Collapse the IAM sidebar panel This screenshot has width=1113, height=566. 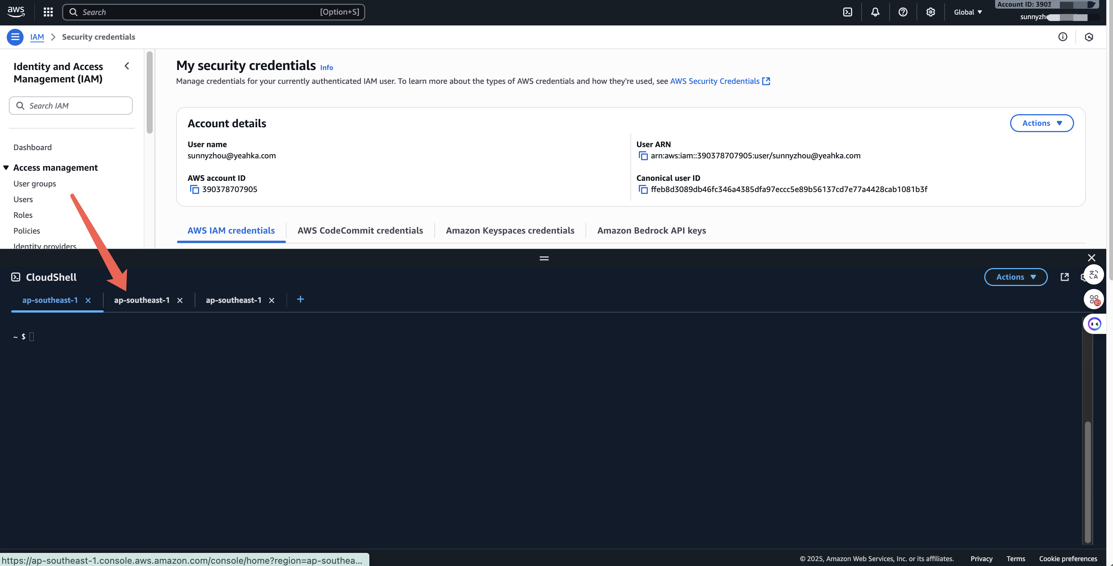click(x=126, y=66)
